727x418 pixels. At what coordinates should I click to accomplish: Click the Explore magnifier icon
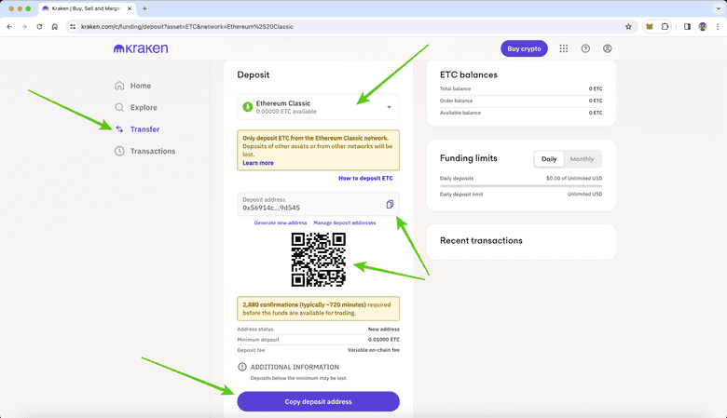point(119,107)
